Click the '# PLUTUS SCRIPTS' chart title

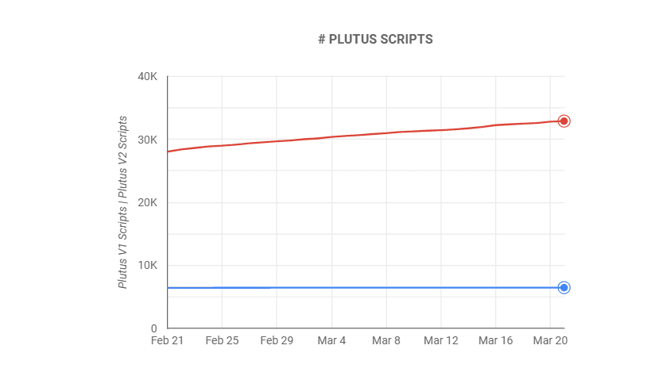click(375, 40)
